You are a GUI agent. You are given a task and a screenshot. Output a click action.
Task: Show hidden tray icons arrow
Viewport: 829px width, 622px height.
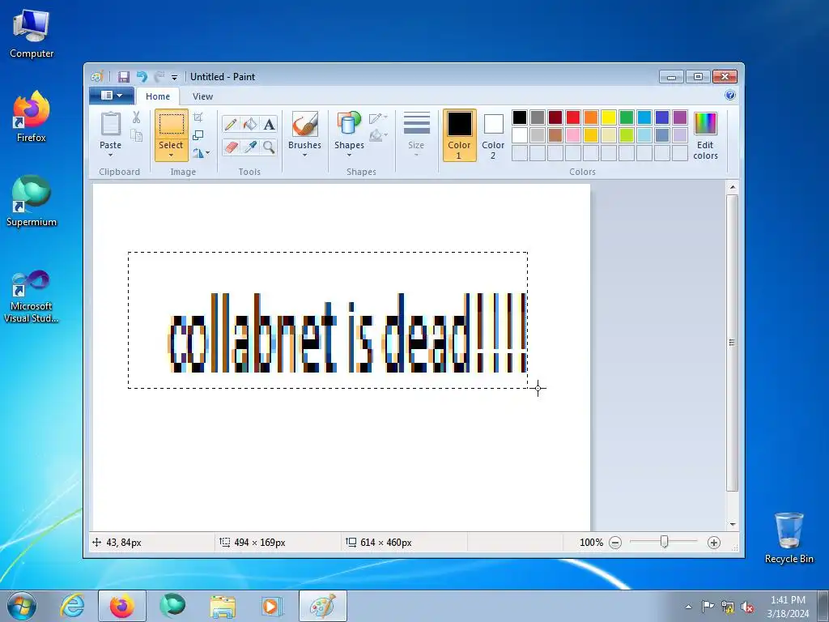(688, 607)
